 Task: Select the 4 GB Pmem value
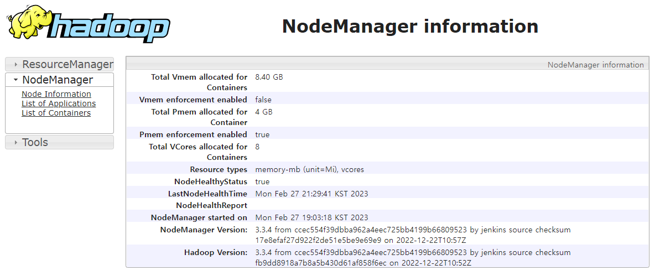click(x=264, y=112)
